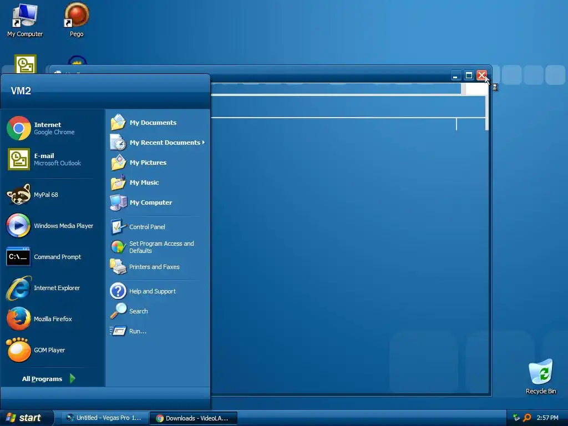Open the Outlook desktop shortcut icon
Viewport: 568px width, 426px height.
(x=26, y=64)
